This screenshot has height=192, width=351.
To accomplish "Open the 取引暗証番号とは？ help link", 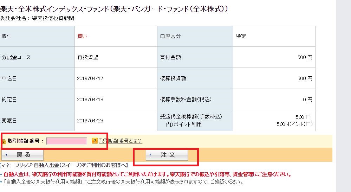I will [121, 141].
